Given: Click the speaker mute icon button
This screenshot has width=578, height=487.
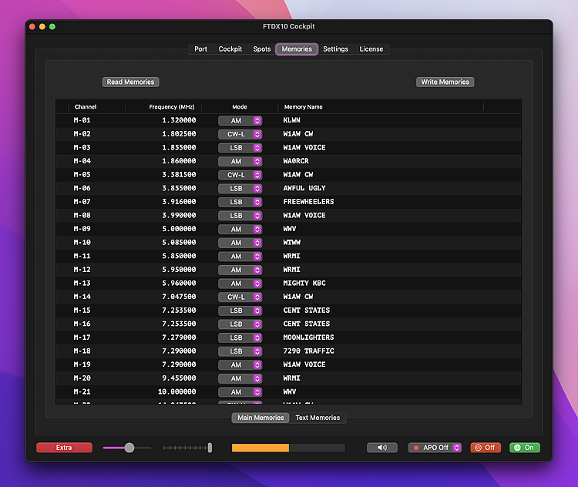Looking at the screenshot, I should [x=382, y=448].
